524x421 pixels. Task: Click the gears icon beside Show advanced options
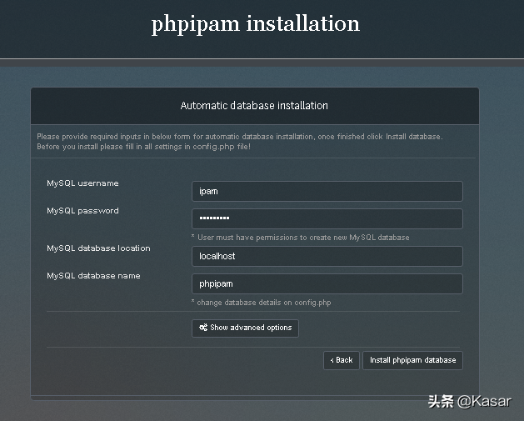coord(203,328)
